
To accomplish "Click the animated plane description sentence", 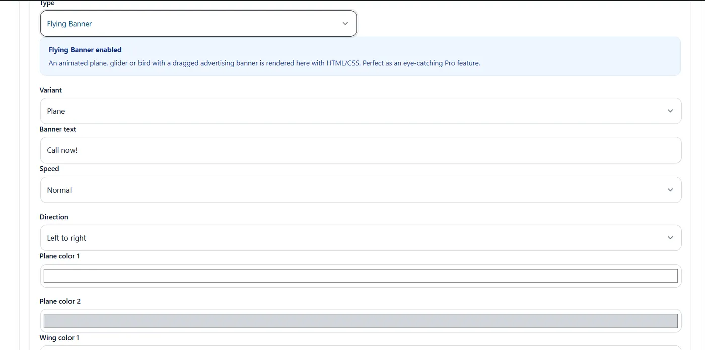I will point(264,63).
